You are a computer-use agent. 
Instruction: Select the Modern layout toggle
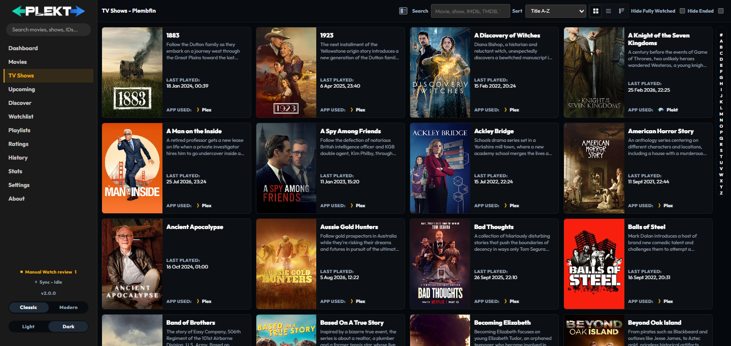click(68, 307)
